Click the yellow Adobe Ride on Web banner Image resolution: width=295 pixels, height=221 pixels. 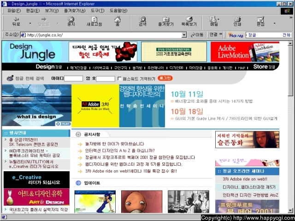point(95,106)
